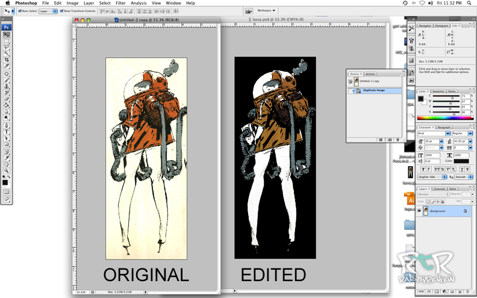Select the Horizontal Type tool
This screenshot has height=298, width=477.
(x=7, y=131)
